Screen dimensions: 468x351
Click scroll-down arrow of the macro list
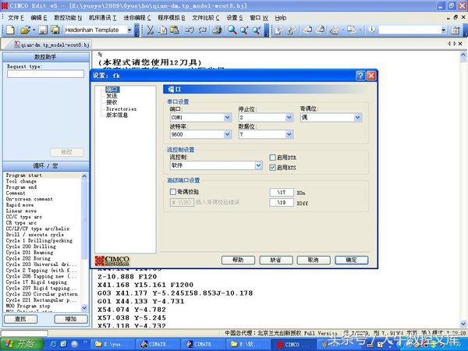point(84,307)
